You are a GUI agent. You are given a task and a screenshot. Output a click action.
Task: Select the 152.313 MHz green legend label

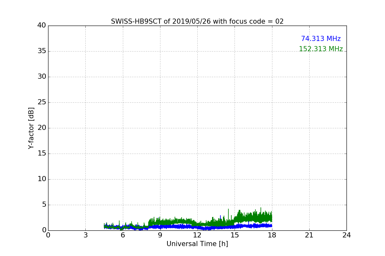[x=321, y=49]
